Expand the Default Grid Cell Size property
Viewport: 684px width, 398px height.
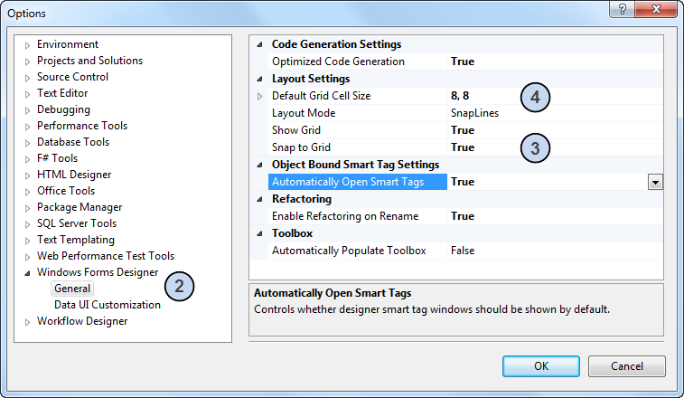click(x=261, y=96)
